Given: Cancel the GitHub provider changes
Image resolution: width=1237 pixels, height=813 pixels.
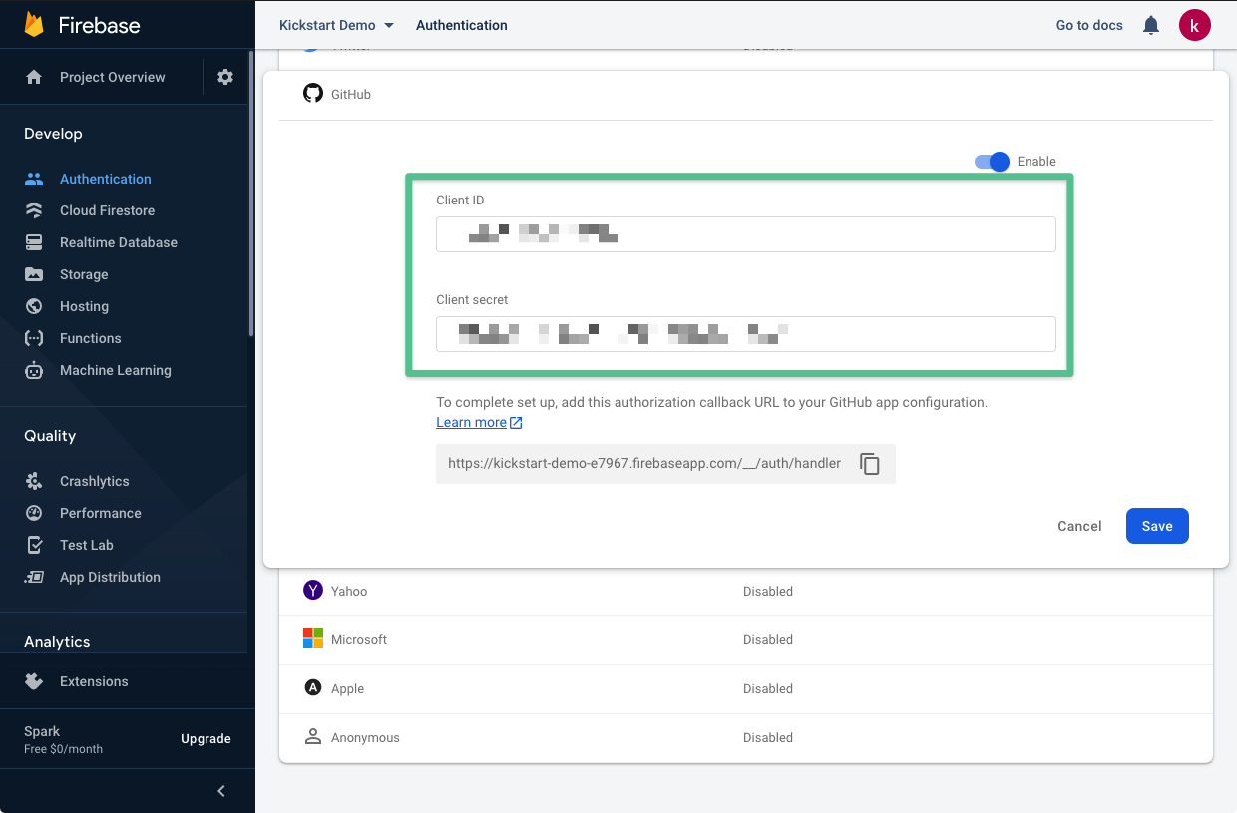Looking at the screenshot, I should click(1079, 526).
